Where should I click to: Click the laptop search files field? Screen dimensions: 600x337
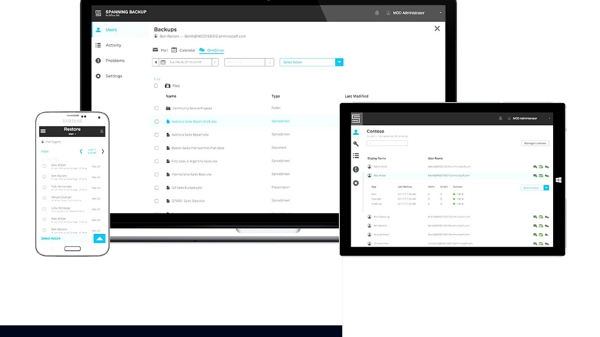pos(245,62)
